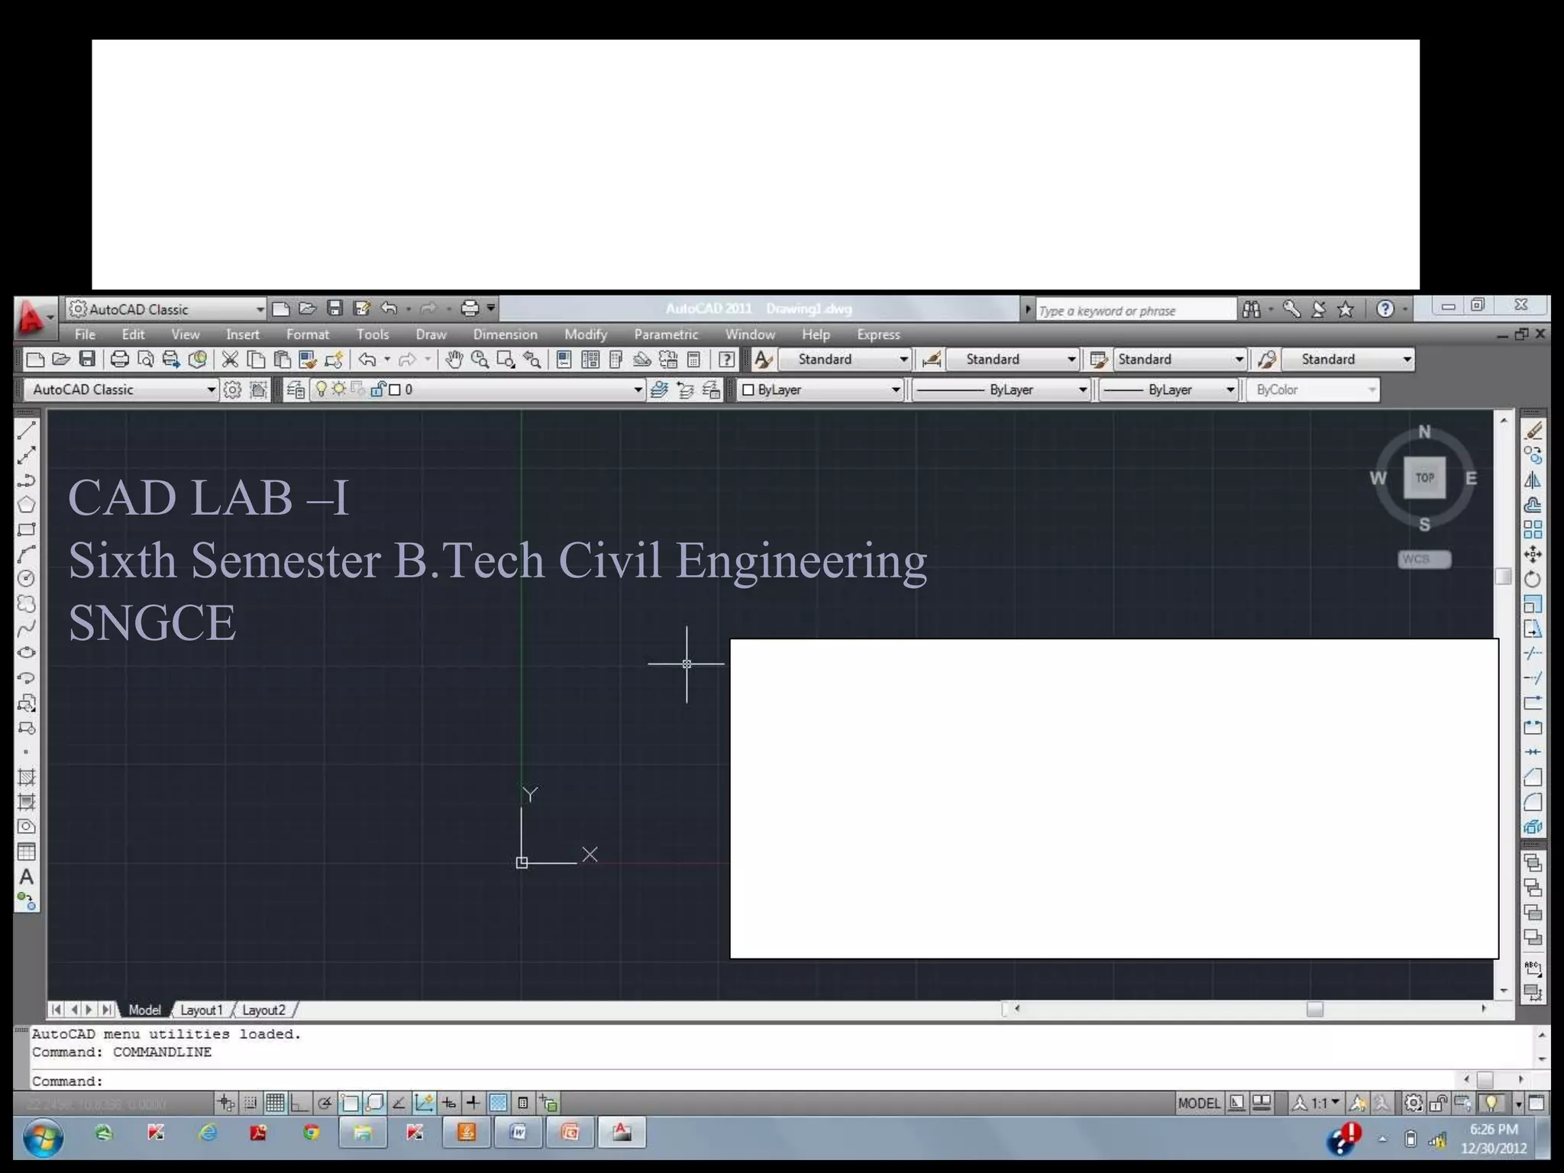
Task: Open the layer 0 dropdown list
Action: [x=638, y=390]
